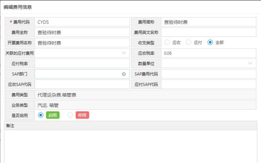Select the 启用 radio button
This screenshot has width=261, height=163.
(41, 115)
